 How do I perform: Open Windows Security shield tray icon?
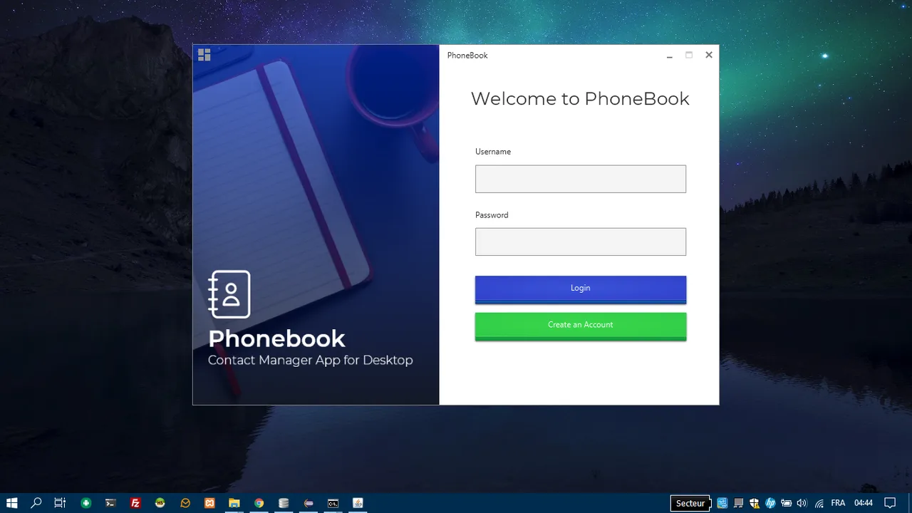(755, 503)
